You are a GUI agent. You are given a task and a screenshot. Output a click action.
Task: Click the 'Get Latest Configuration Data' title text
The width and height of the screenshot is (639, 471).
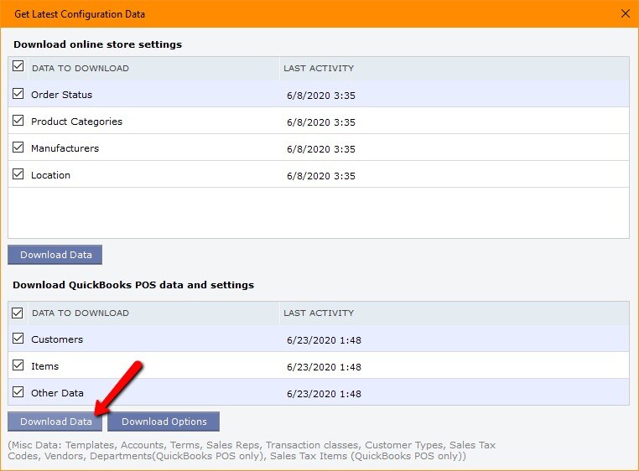(80, 14)
